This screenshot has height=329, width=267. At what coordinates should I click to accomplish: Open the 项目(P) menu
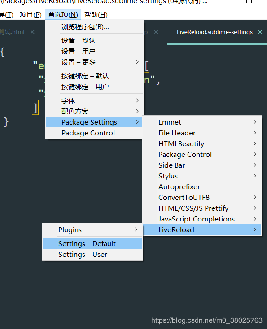point(31,15)
